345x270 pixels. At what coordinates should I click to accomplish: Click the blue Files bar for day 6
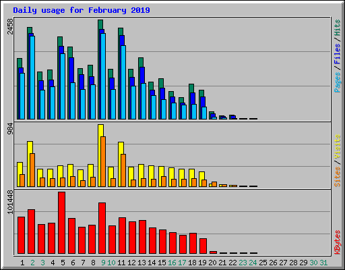coord(71,70)
